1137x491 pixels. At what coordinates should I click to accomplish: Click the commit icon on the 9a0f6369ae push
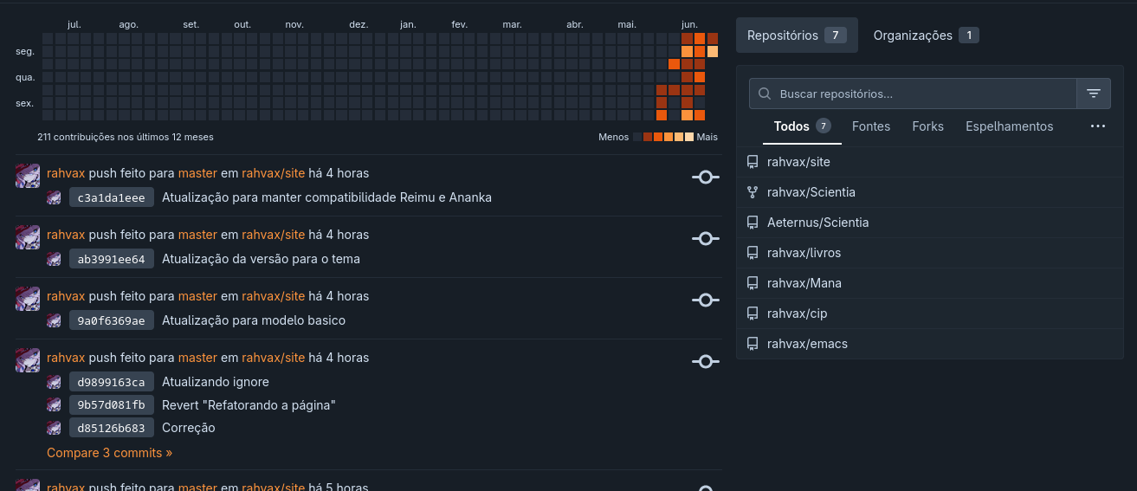pyautogui.click(x=706, y=300)
